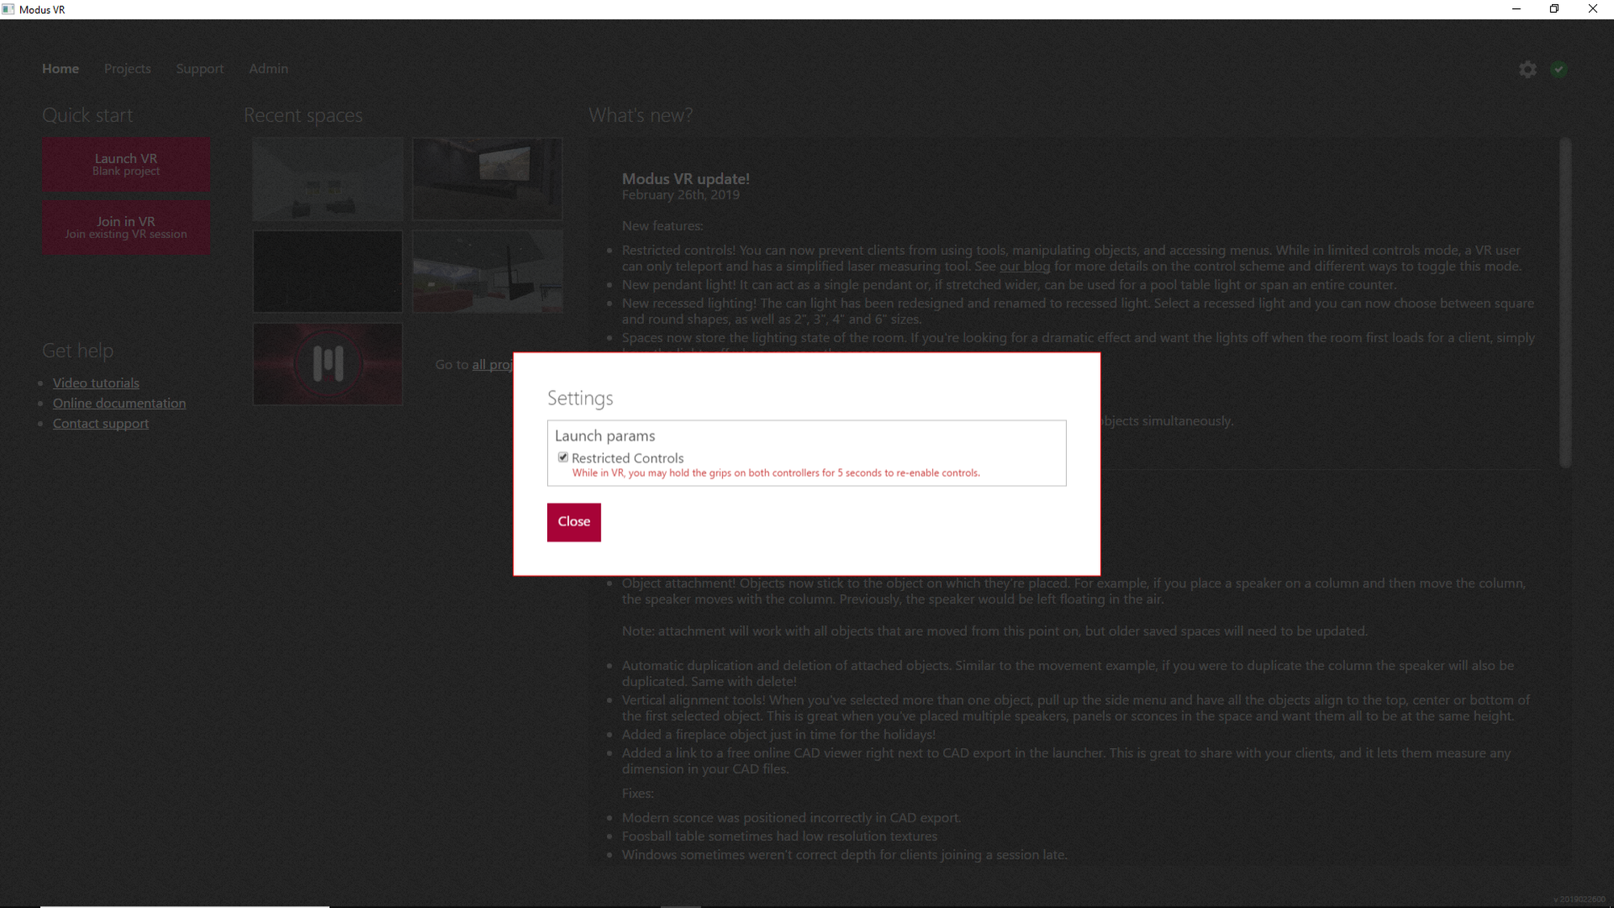1614x908 pixels.
Task: Open the first recent space thumbnail
Action: [x=328, y=178]
